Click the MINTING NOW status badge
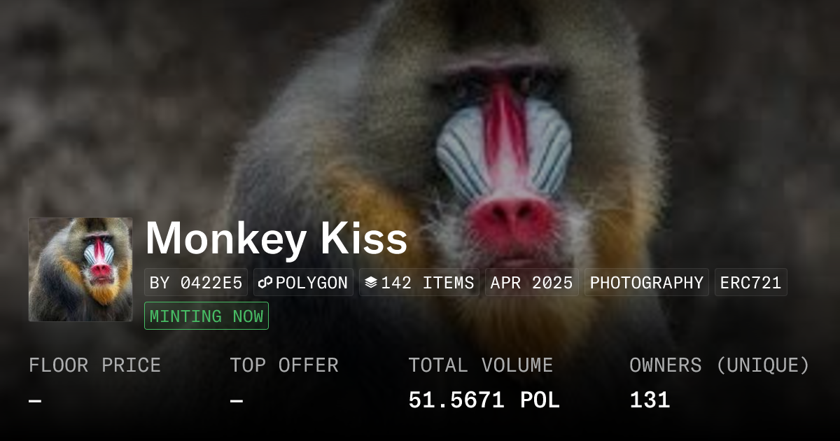840x441 pixels. [206, 316]
